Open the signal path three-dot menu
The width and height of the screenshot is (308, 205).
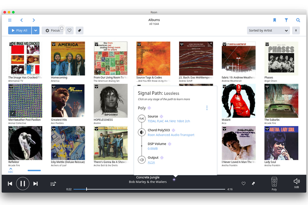coord(207,108)
